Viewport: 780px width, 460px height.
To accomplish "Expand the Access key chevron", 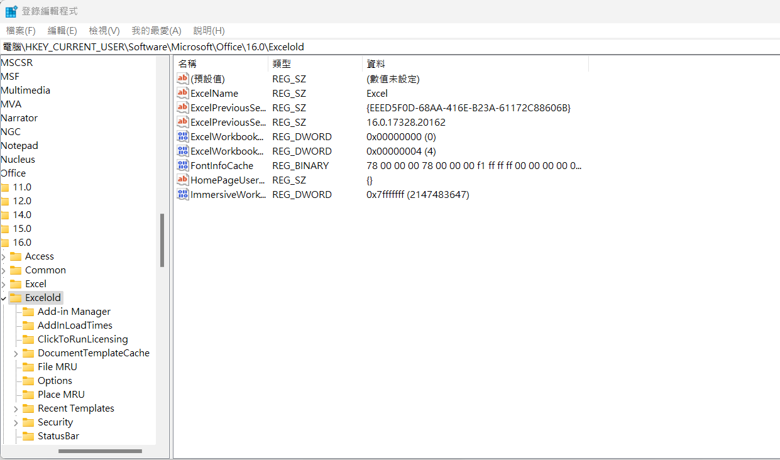I will [x=4, y=256].
